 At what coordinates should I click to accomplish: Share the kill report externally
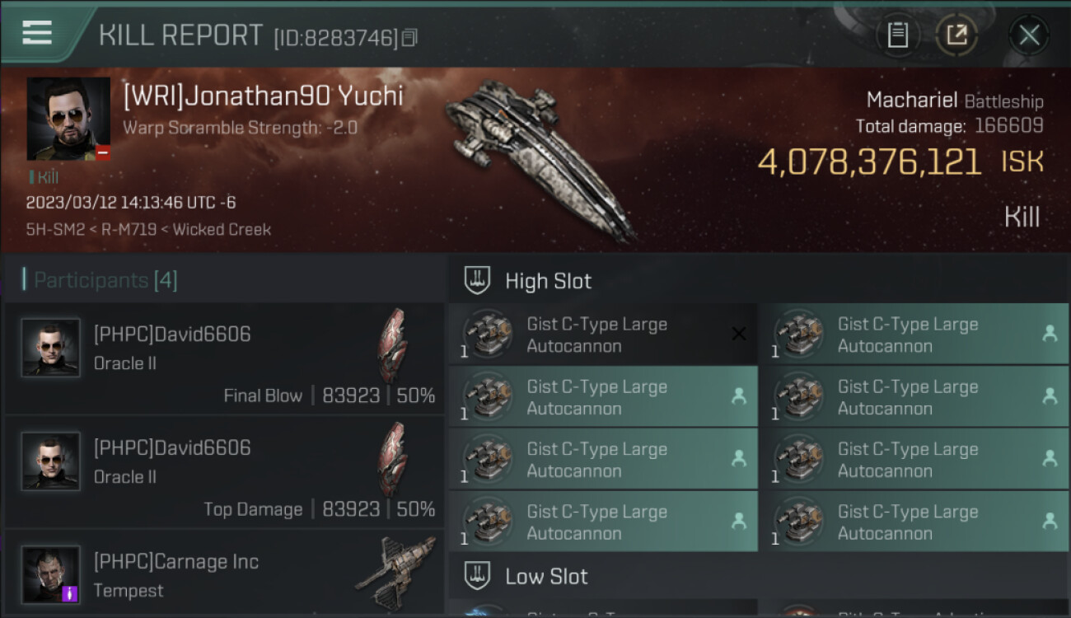pyautogui.click(x=956, y=35)
